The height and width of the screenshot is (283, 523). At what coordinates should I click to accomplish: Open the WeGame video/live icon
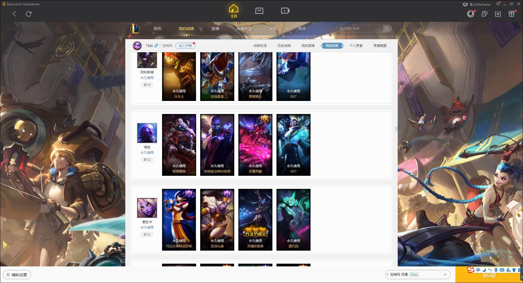[285, 11]
